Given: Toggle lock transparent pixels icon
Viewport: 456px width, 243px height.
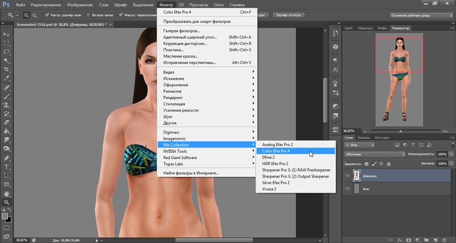Looking at the screenshot, I should pyautogui.click(x=367, y=164).
